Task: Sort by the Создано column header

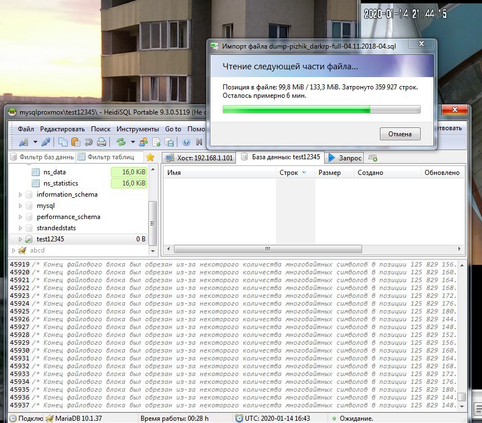Action: click(387, 173)
